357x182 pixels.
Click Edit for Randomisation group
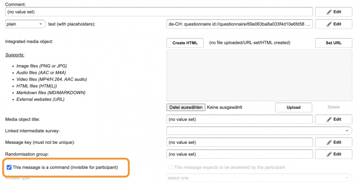pyautogui.click(x=333, y=154)
